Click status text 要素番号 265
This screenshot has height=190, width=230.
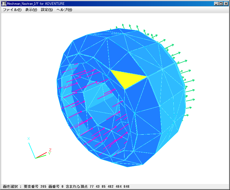pyautogui.click(x=35, y=187)
